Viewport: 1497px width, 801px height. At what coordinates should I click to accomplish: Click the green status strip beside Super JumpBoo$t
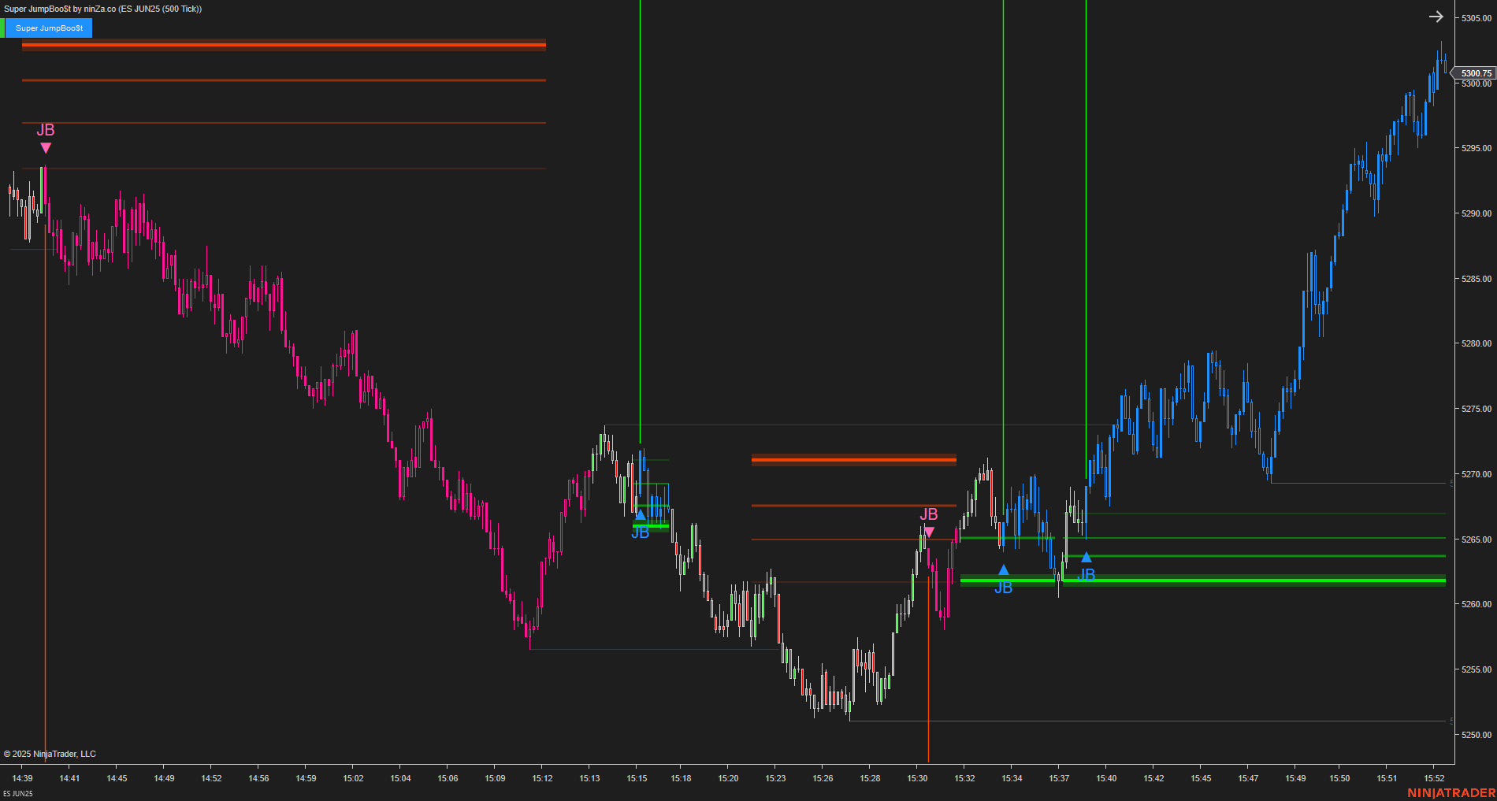[x=2, y=28]
